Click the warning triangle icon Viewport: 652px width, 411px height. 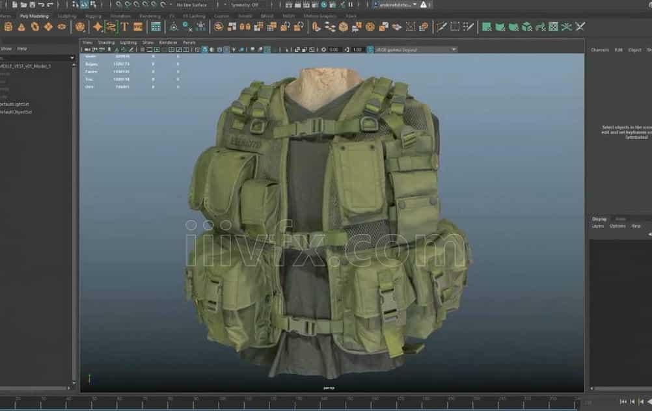(x=424, y=5)
